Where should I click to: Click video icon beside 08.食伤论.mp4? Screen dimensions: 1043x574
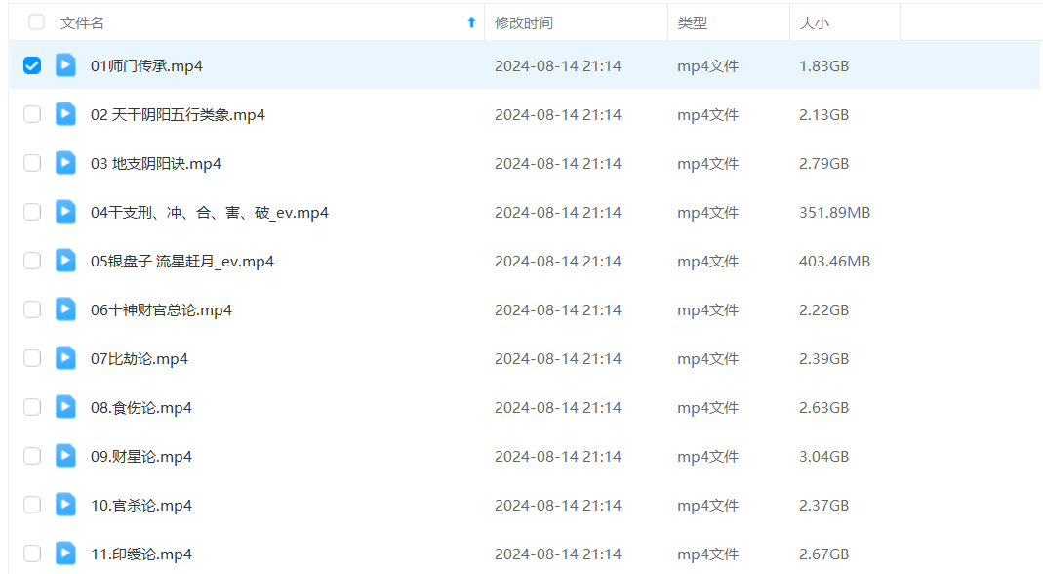pyautogui.click(x=65, y=407)
